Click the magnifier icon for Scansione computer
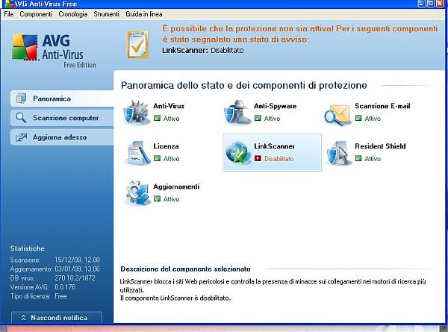Screen dimensions: 448x332 click(x=21, y=118)
